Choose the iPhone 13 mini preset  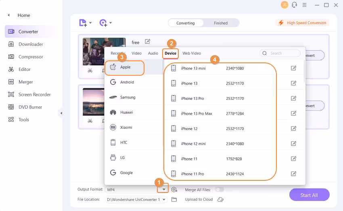[234, 68]
